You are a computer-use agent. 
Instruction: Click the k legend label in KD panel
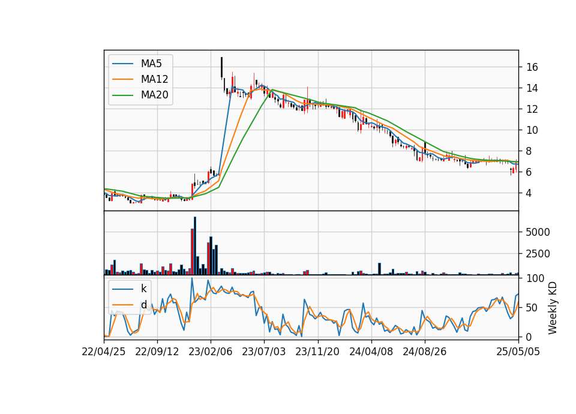143,289
